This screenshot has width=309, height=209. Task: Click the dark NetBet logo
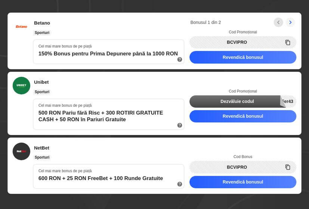(x=21, y=151)
